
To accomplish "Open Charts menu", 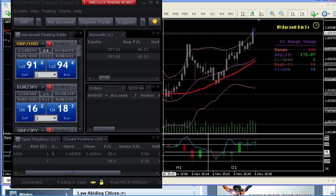I will pos(65,11).
